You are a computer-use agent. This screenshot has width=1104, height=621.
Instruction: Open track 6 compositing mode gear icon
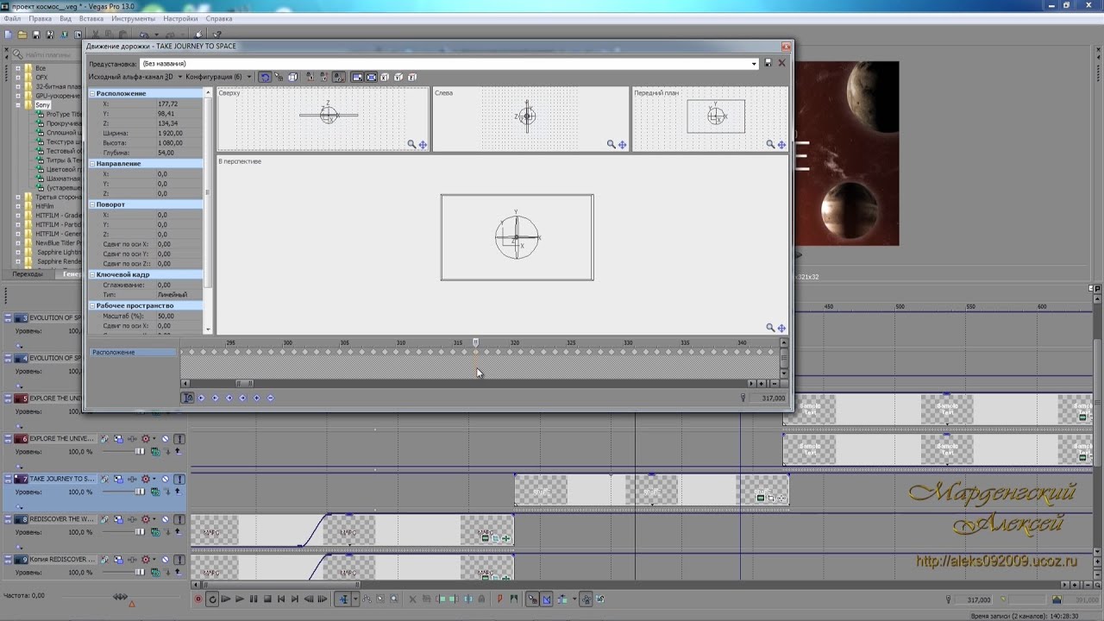point(145,438)
